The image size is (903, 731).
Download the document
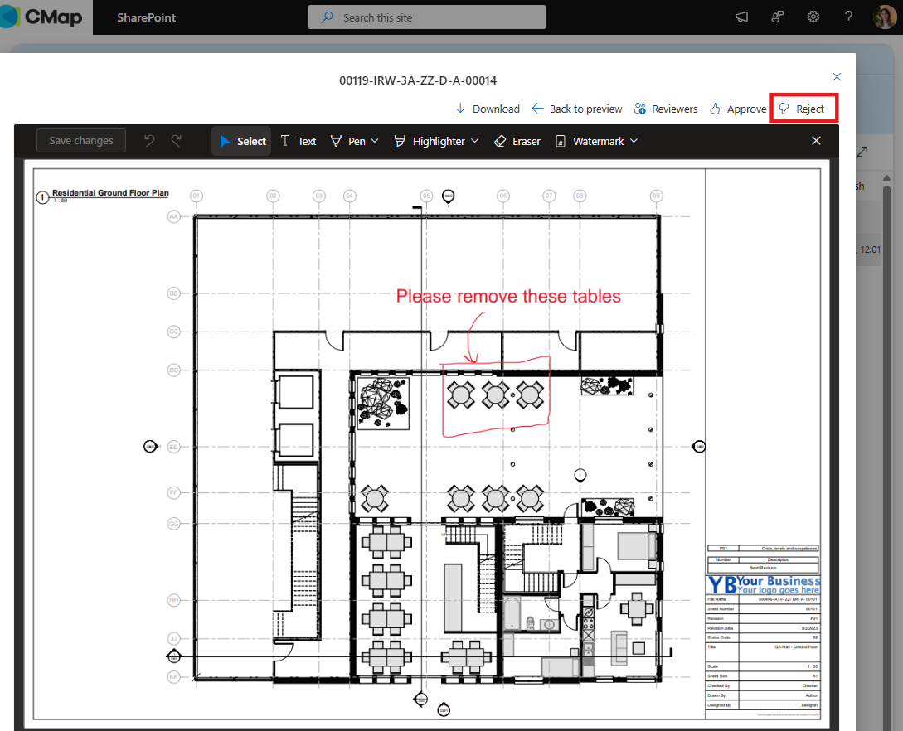coord(488,109)
